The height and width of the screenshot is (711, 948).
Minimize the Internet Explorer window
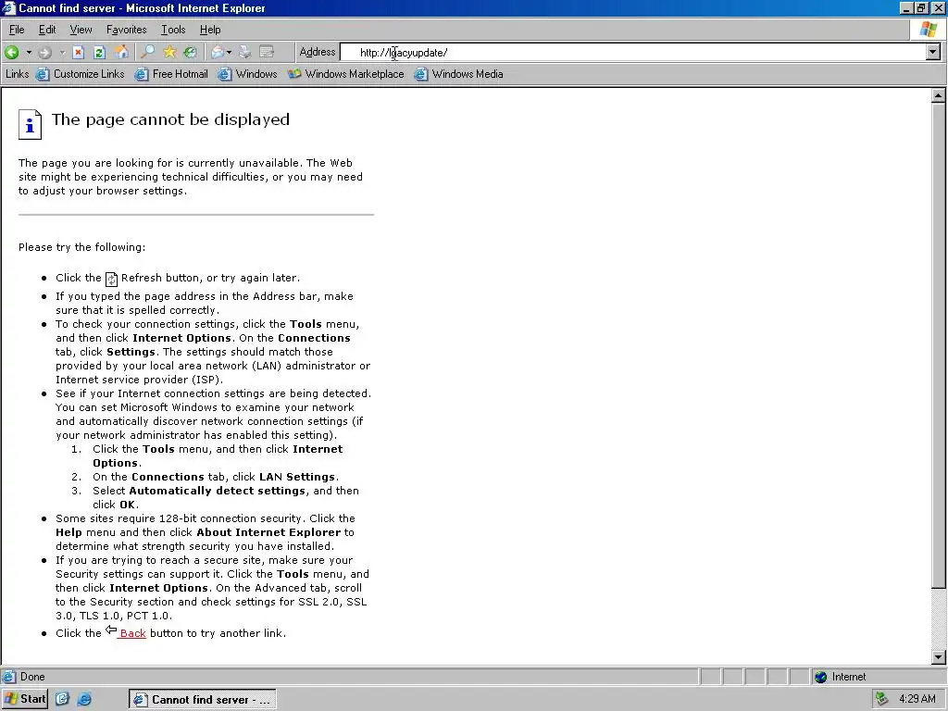(907, 7)
